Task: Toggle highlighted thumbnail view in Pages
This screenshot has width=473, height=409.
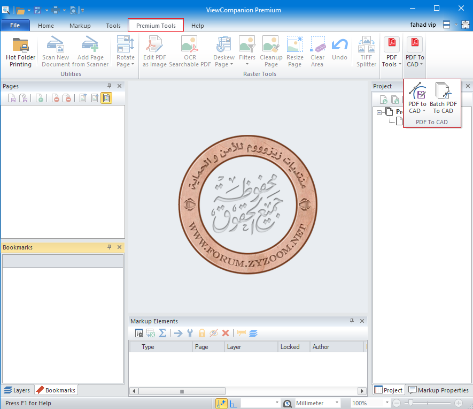Action: 106,98
